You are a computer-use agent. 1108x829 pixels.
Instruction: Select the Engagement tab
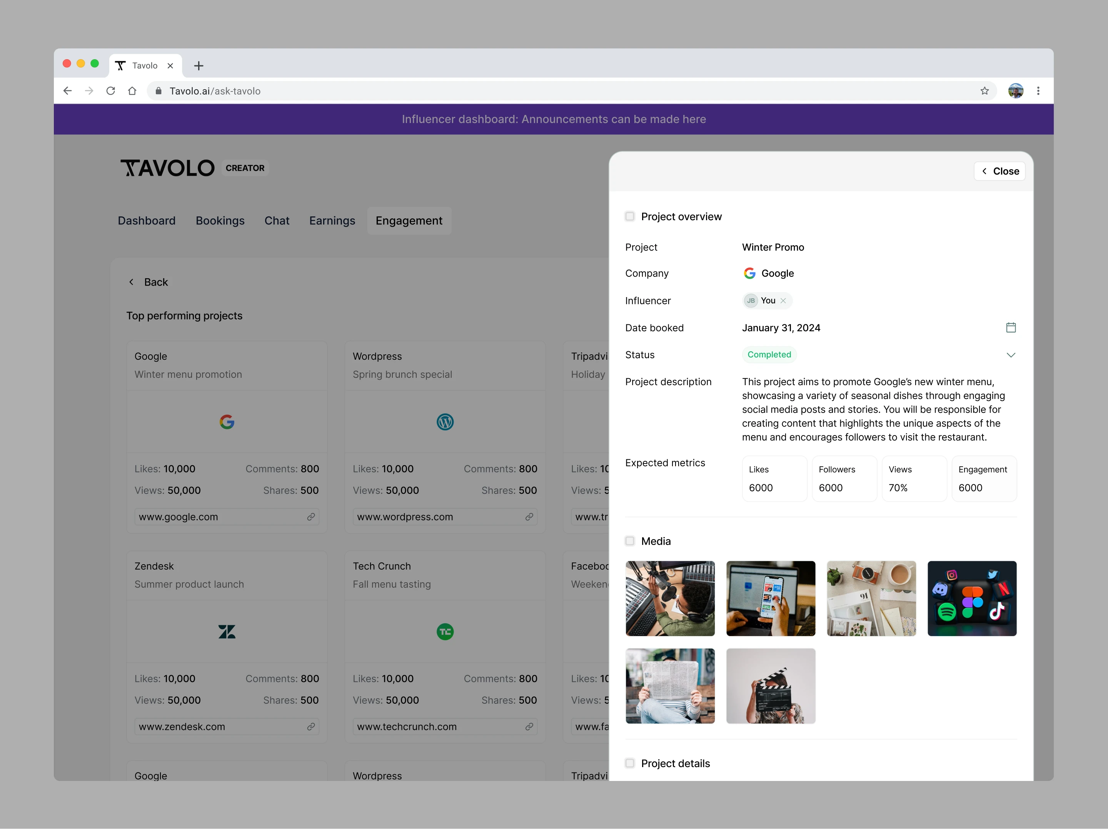pos(409,221)
